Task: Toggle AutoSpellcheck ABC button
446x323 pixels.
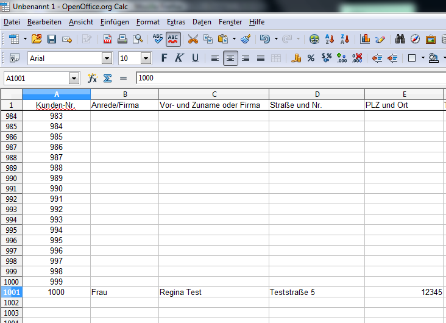Action: click(173, 39)
